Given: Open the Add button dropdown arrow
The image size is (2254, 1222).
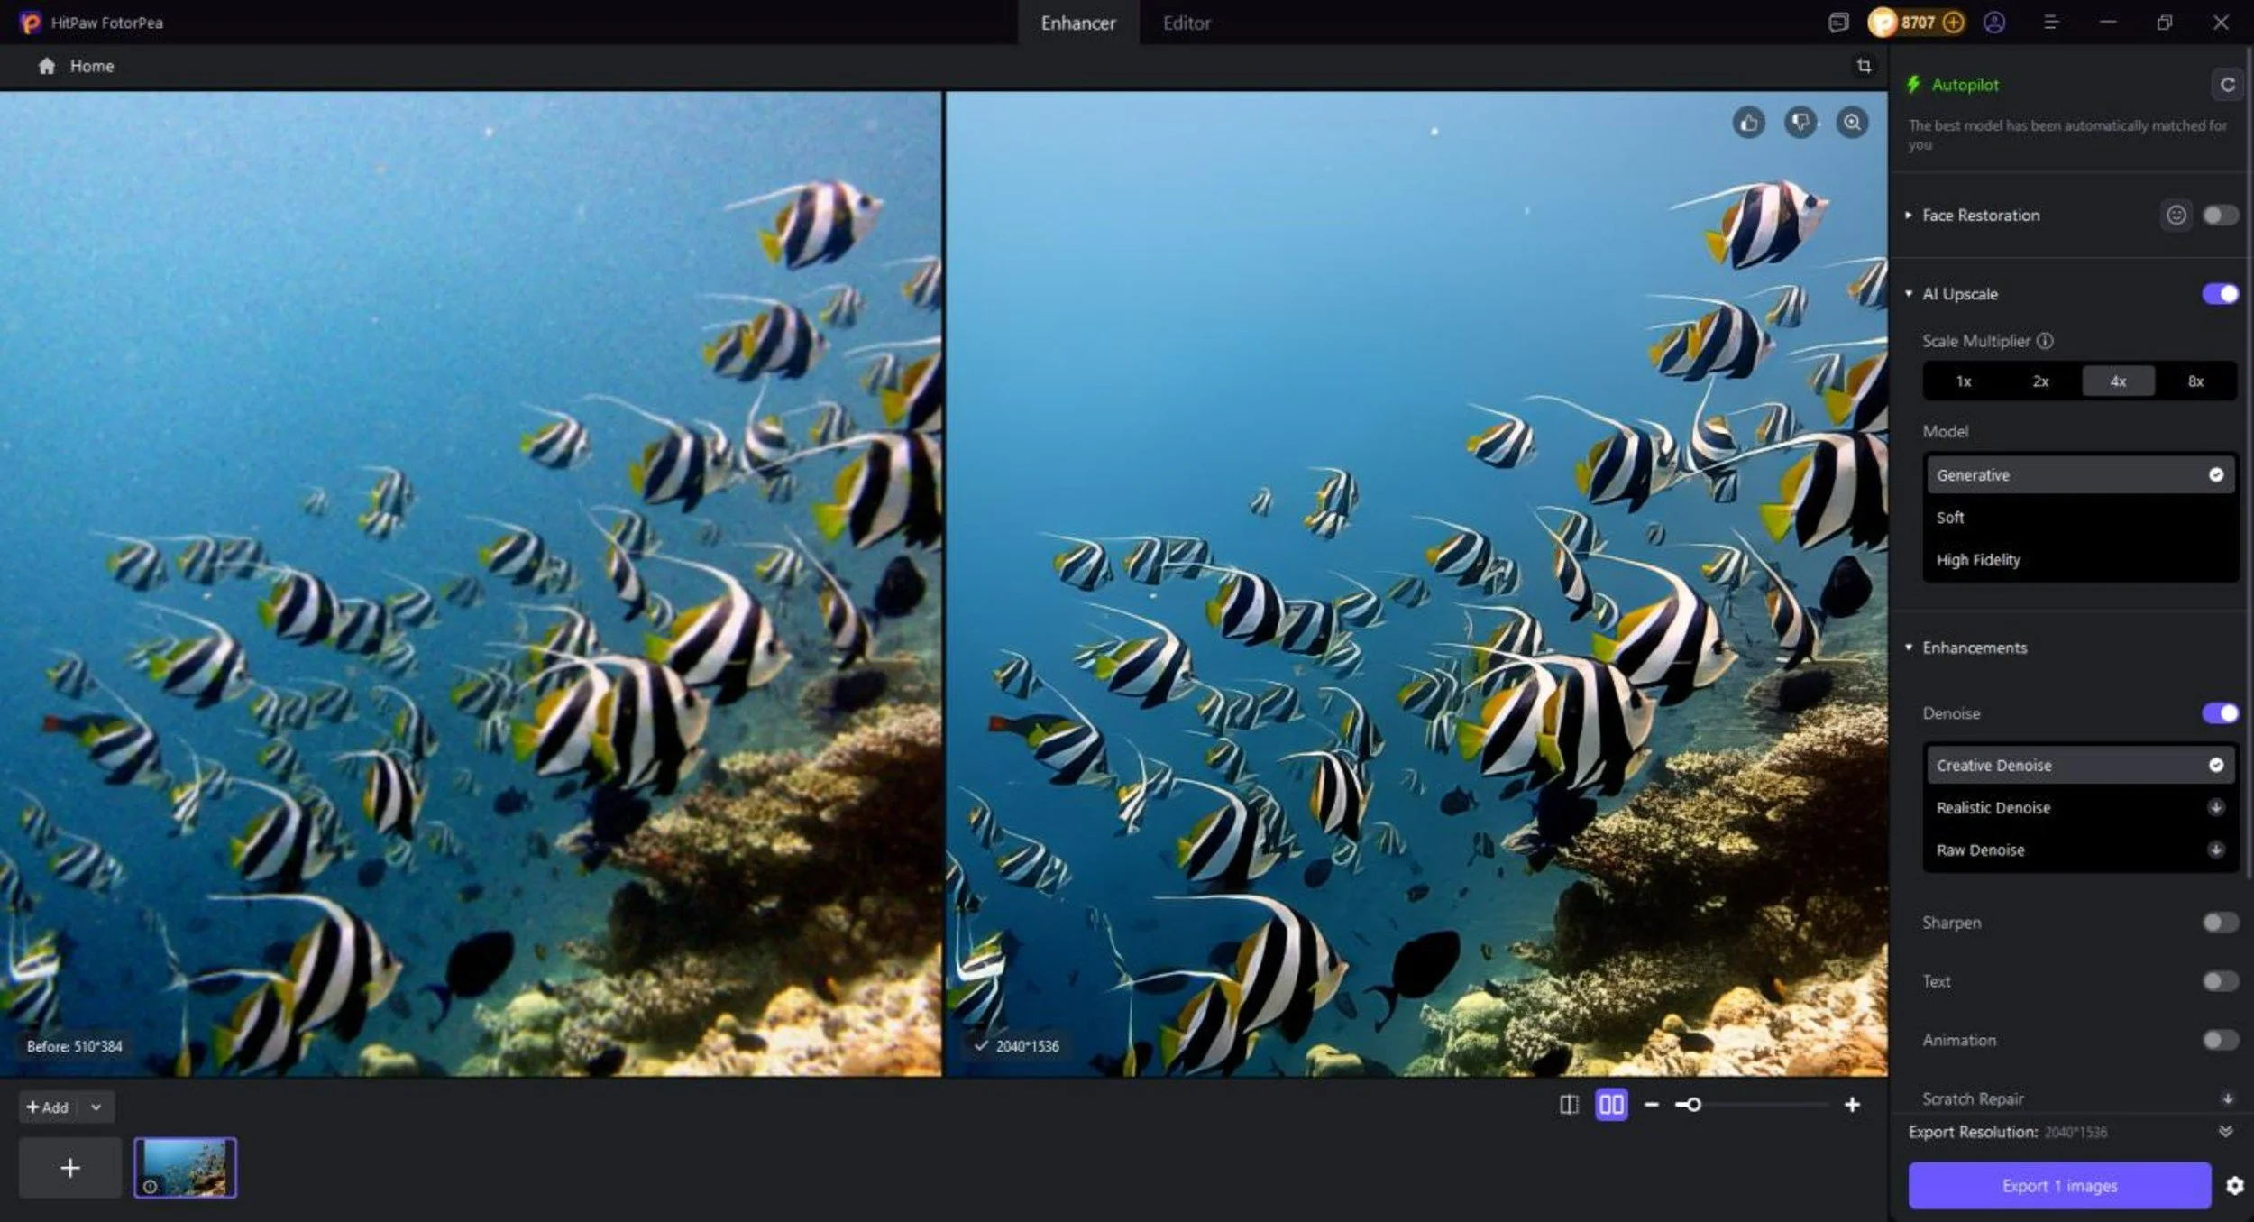Looking at the screenshot, I should [x=96, y=1107].
